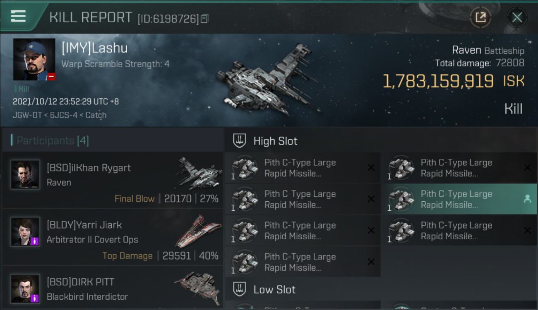Click the info badge on Yarri Jiark's portrait
538x310 pixels.
[34, 241]
